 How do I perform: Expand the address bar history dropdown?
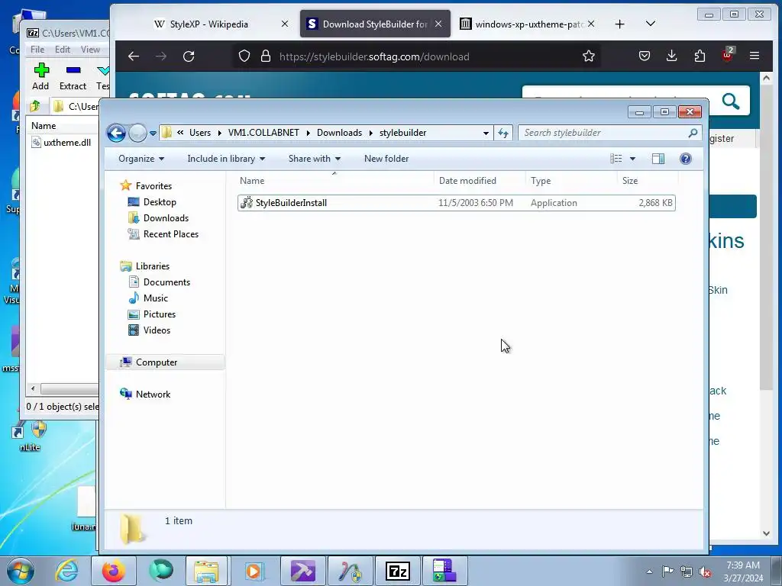486,133
